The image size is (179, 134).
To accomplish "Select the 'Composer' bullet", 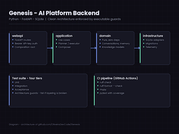I will point(64,47).
